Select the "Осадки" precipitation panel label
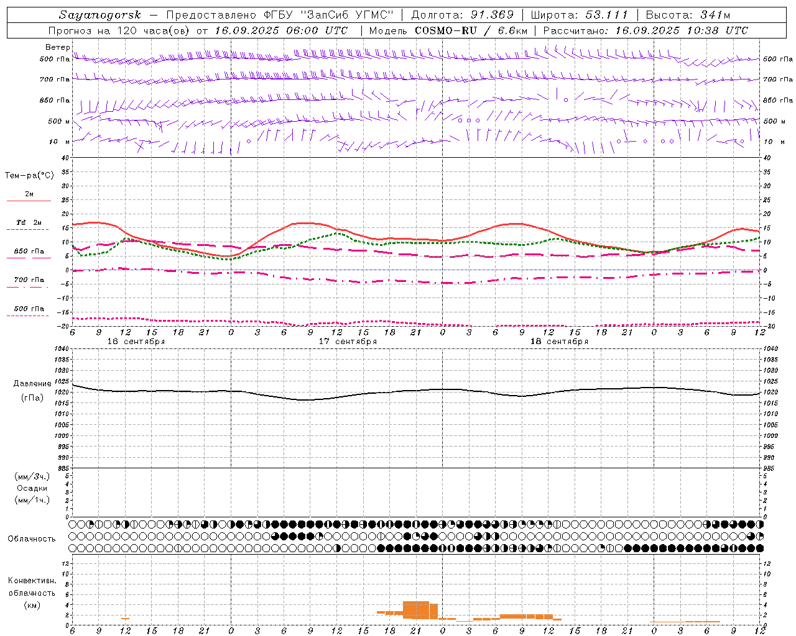Viewport: 796px width, 636px height. click(x=32, y=488)
